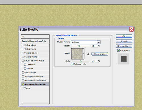Enable Traccia checkbox
The width and height of the screenshot is (142, 110).
(23, 88)
